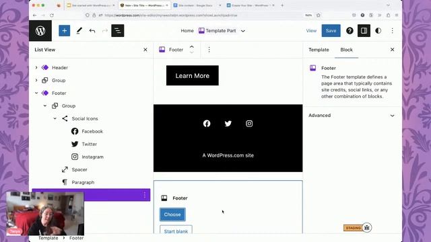Switch to the 'Create Your Site' browser tab
The width and height of the screenshot is (431, 242).
[251, 5]
